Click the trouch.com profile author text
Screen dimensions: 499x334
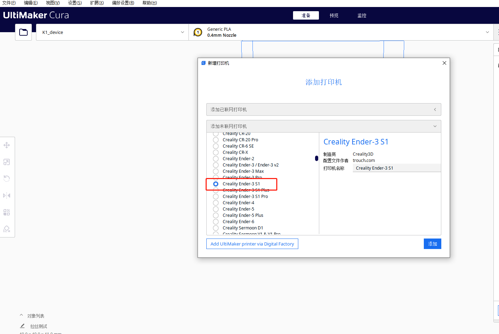click(364, 161)
